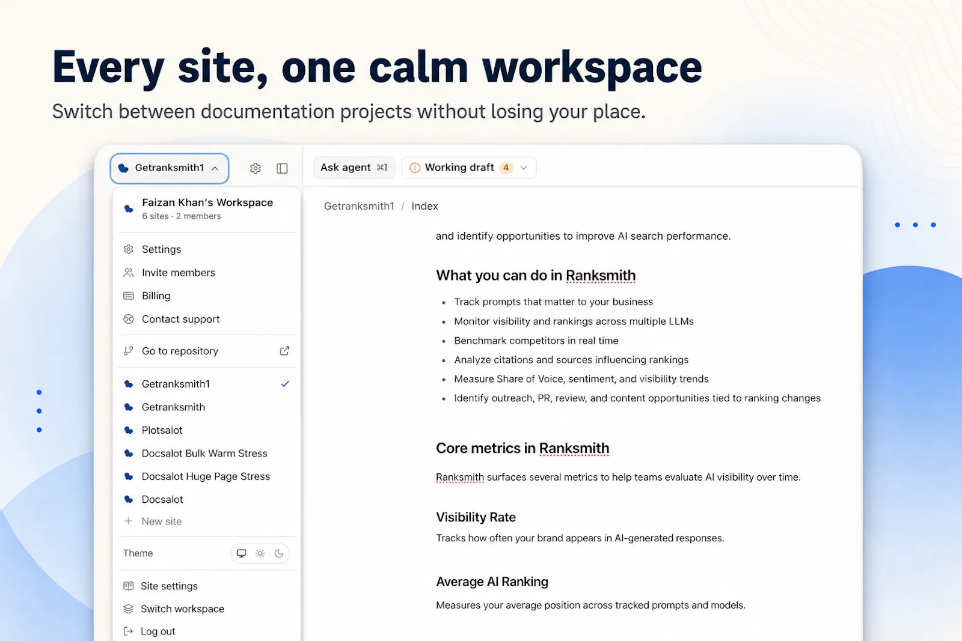
Task: Click the 'Core metrics in Ranksmith' heading
Action: (522, 448)
